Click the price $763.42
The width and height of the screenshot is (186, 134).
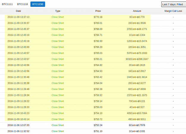coord(98,77)
